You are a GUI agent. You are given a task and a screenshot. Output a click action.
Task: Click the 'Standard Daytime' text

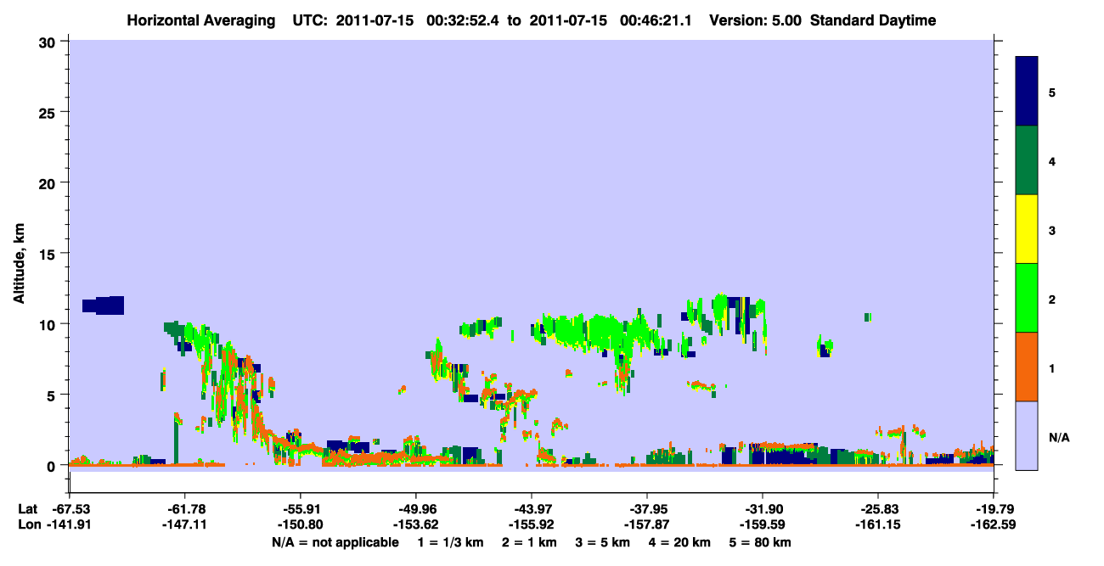tap(873, 20)
